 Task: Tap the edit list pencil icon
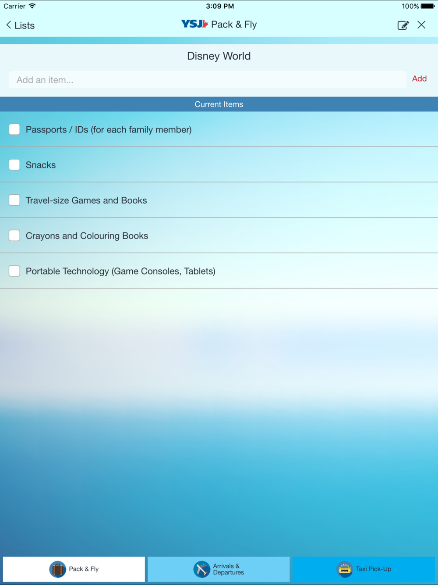pyautogui.click(x=403, y=25)
